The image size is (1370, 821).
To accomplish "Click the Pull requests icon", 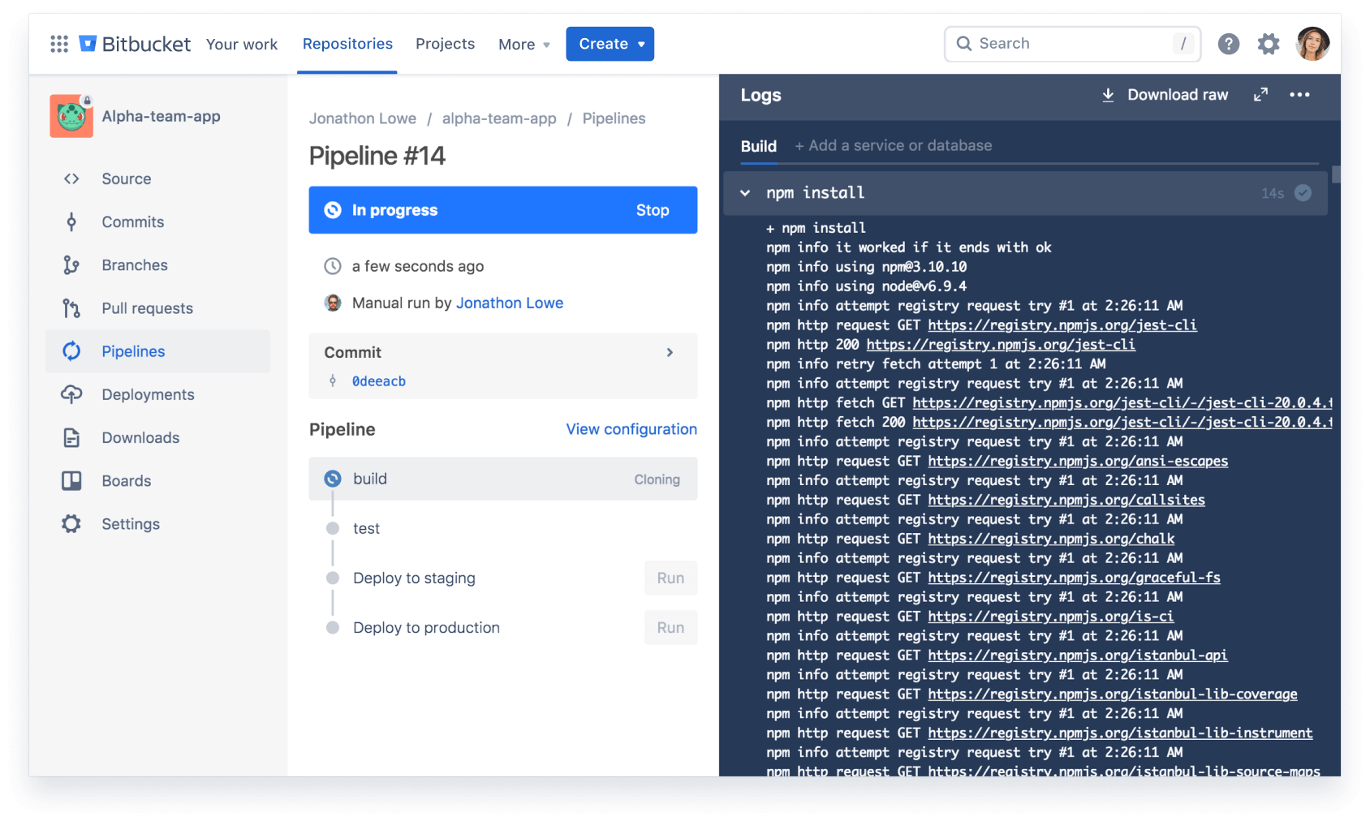I will coord(71,307).
